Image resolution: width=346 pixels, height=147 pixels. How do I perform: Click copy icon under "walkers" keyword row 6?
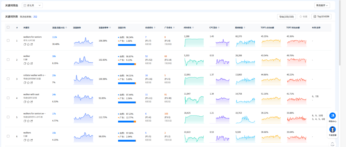pos(25,140)
